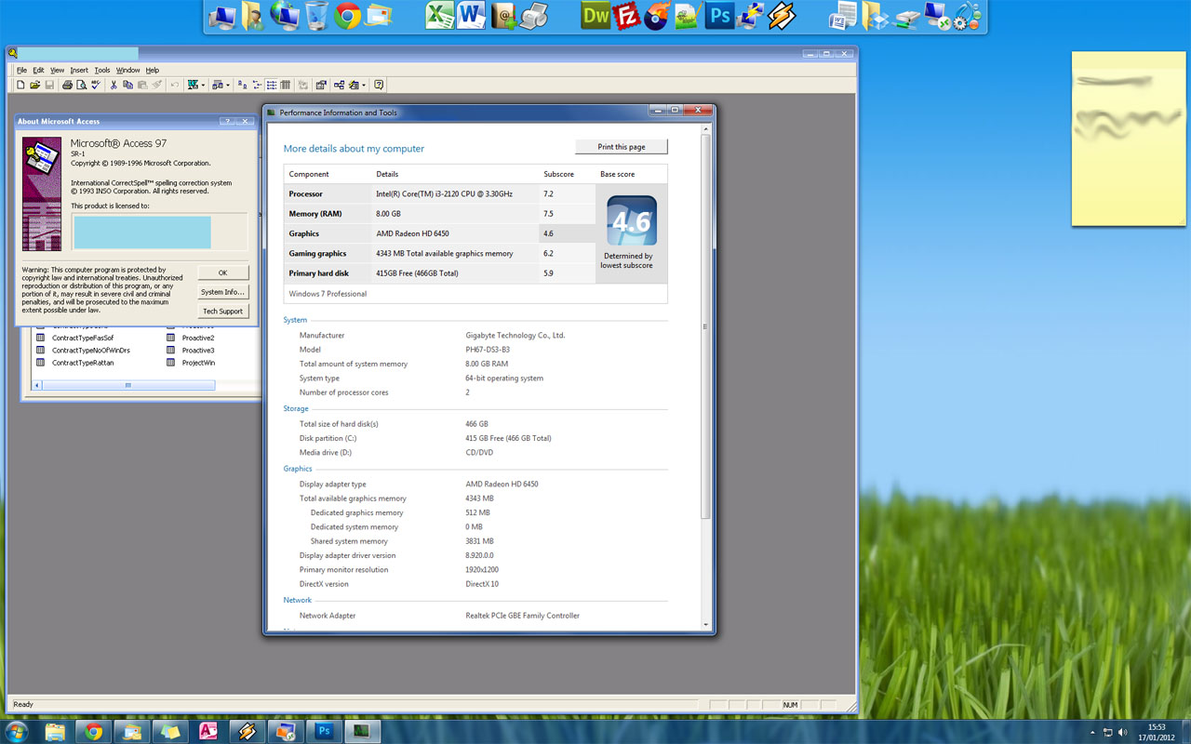Open the Help menu in Access
The height and width of the screenshot is (744, 1191).
[x=153, y=70]
